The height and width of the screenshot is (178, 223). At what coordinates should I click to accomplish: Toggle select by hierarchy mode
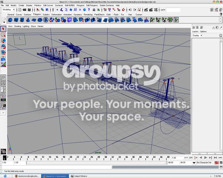[x=38, y=10]
